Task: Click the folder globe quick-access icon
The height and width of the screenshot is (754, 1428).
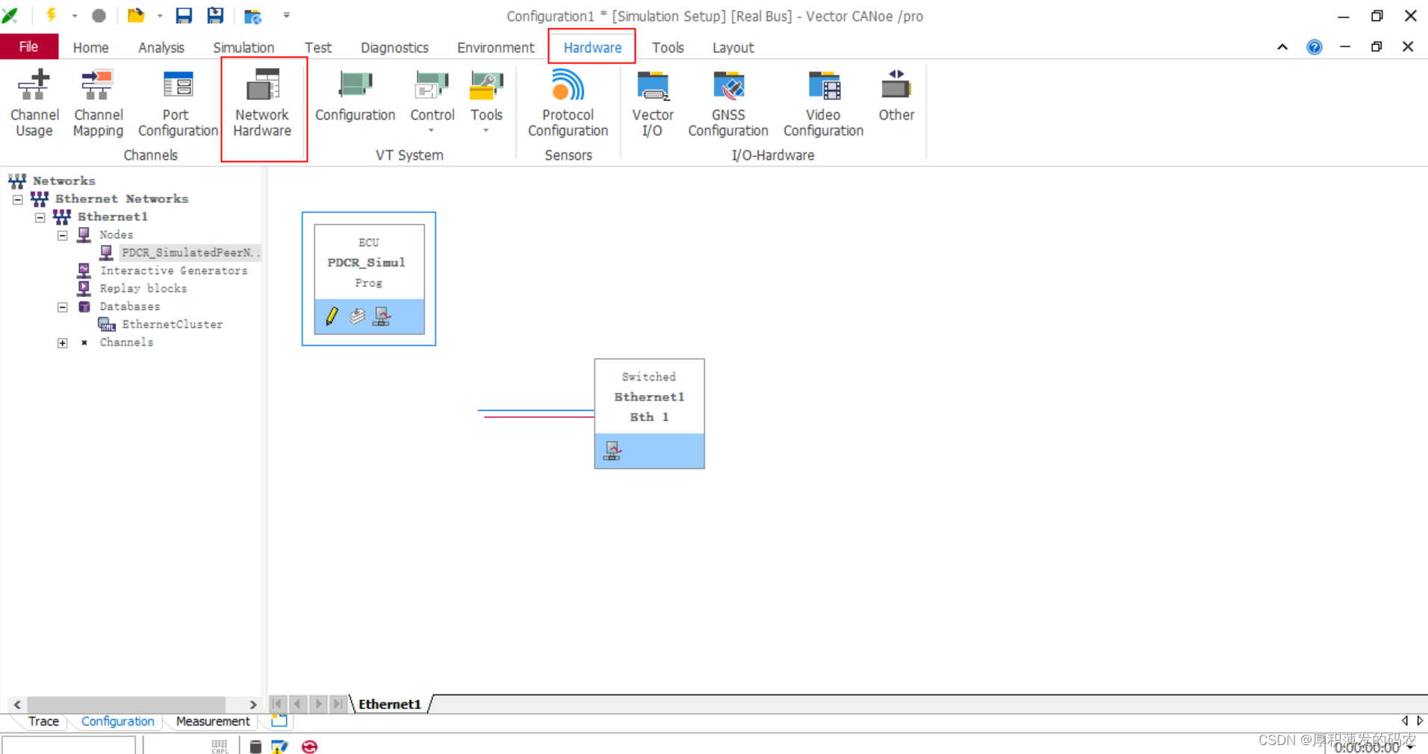Action: pos(252,16)
